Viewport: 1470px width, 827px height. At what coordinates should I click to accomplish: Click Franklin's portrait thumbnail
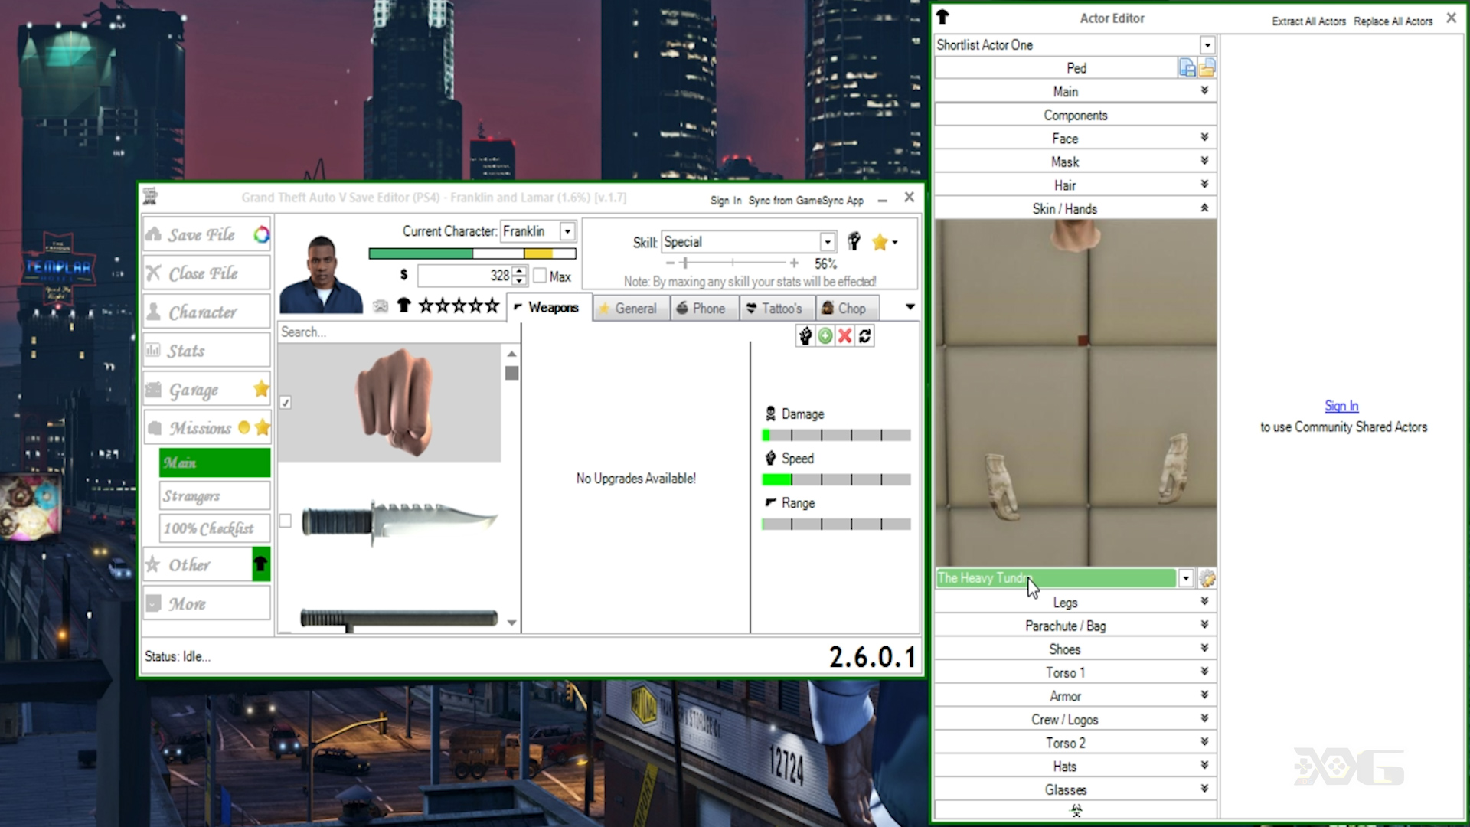point(321,274)
